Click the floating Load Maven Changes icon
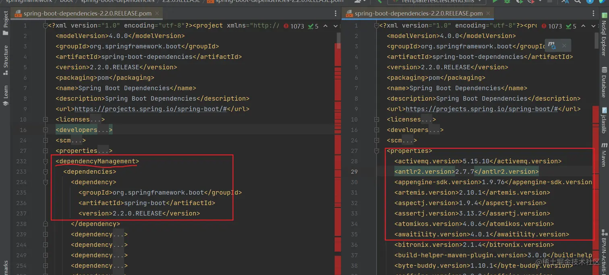The height and width of the screenshot is (275, 609). (552, 45)
